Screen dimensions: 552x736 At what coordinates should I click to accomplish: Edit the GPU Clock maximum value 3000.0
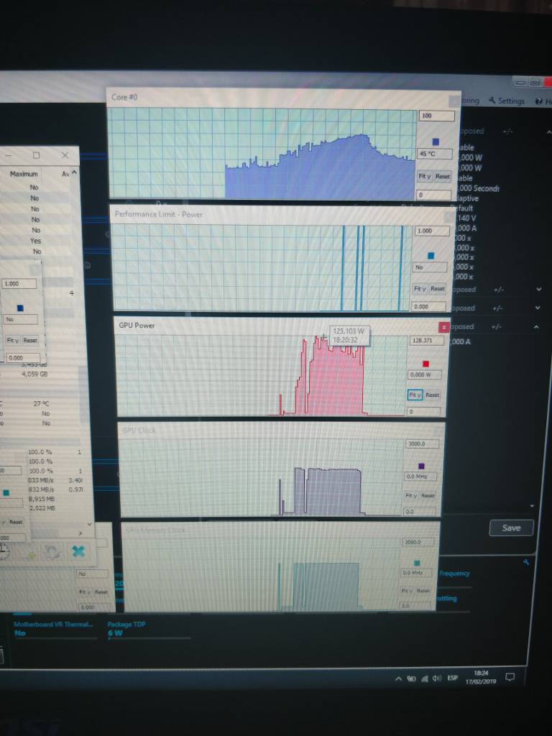422,443
